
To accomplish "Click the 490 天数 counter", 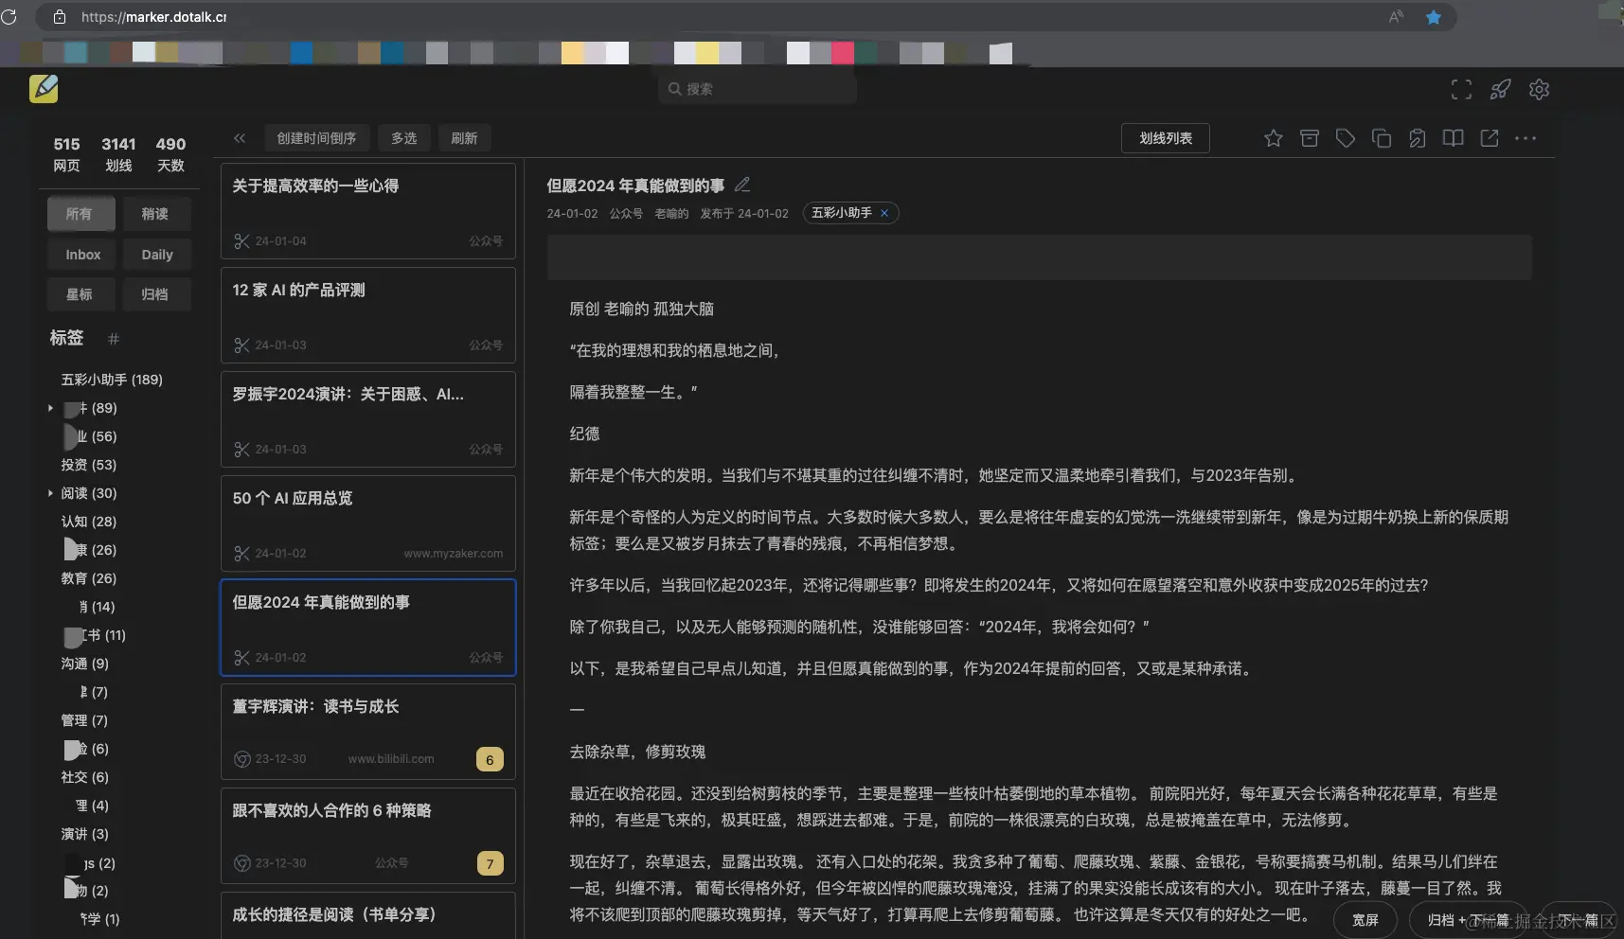I will point(170,154).
